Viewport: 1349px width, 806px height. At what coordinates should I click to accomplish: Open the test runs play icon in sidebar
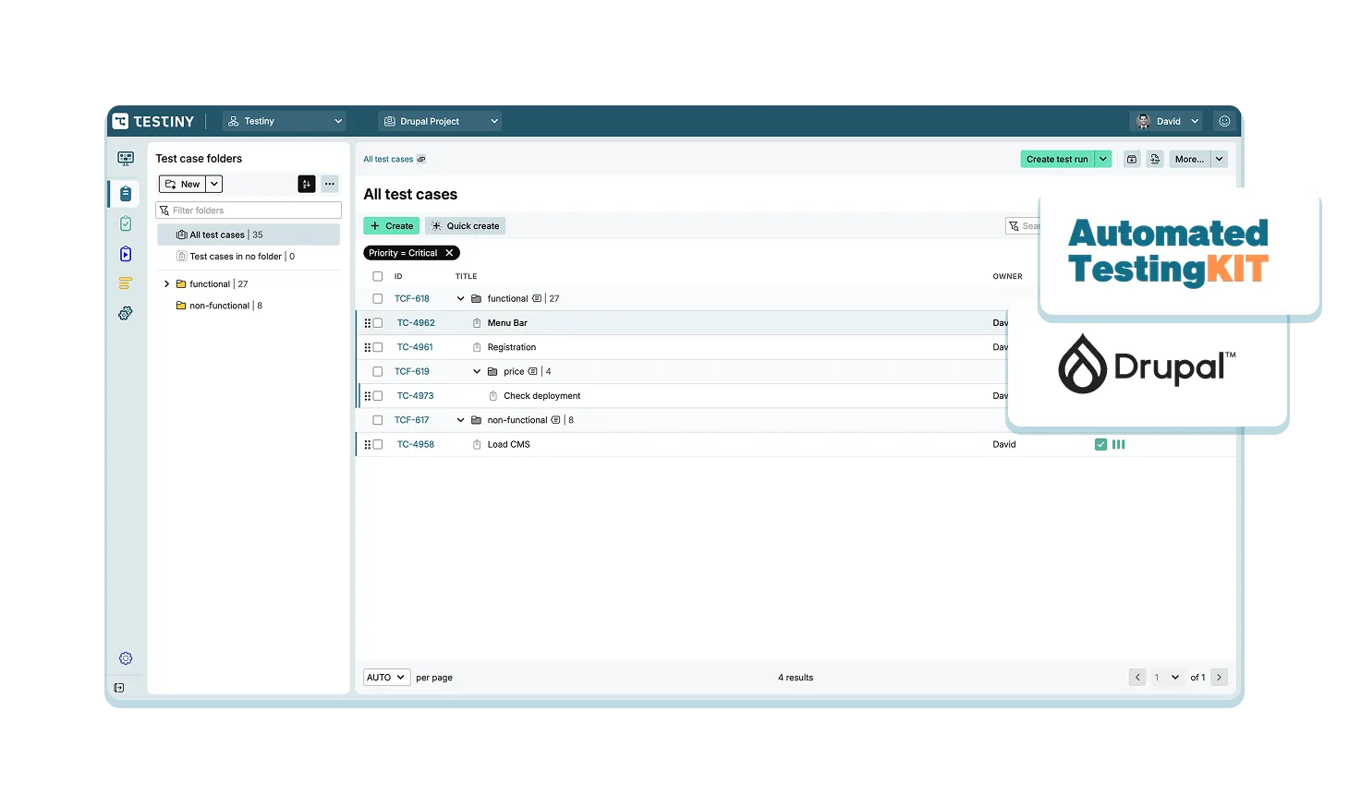(x=126, y=254)
